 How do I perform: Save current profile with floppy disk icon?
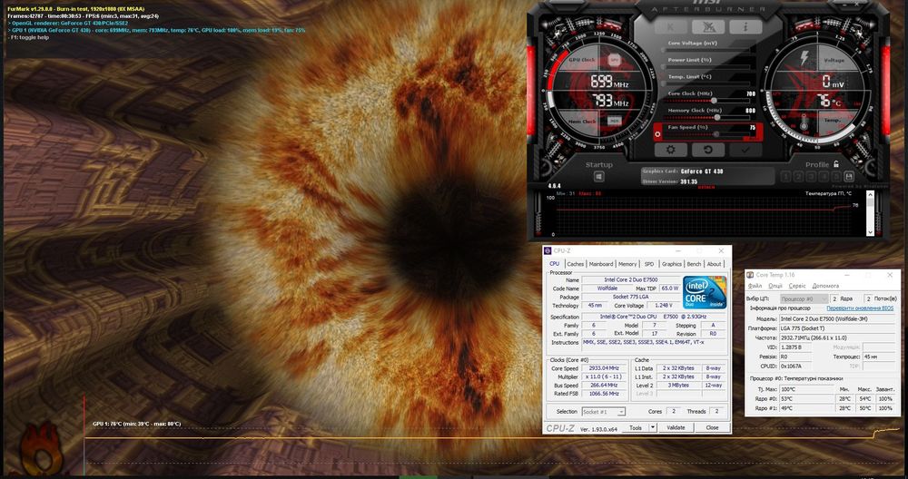[x=849, y=176]
